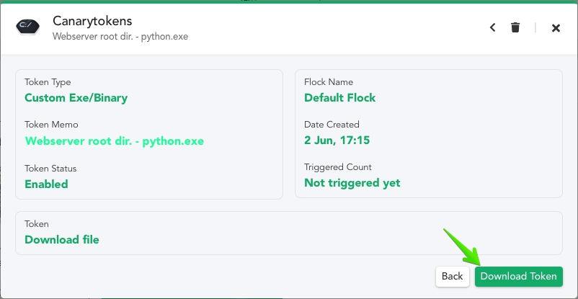Click the date created value 2 Jun, 17:15
Image resolution: width=578 pixels, height=299 pixels.
coord(337,140)
